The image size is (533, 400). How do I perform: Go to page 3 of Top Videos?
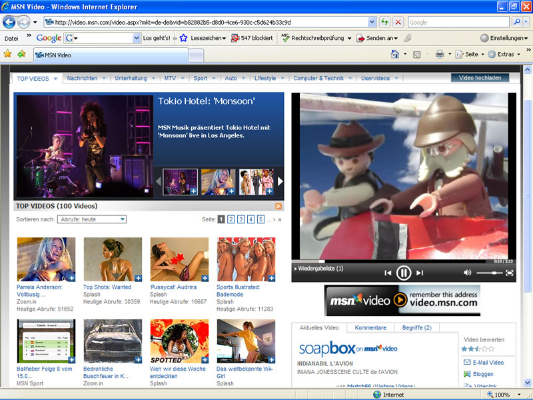point(241,219)
